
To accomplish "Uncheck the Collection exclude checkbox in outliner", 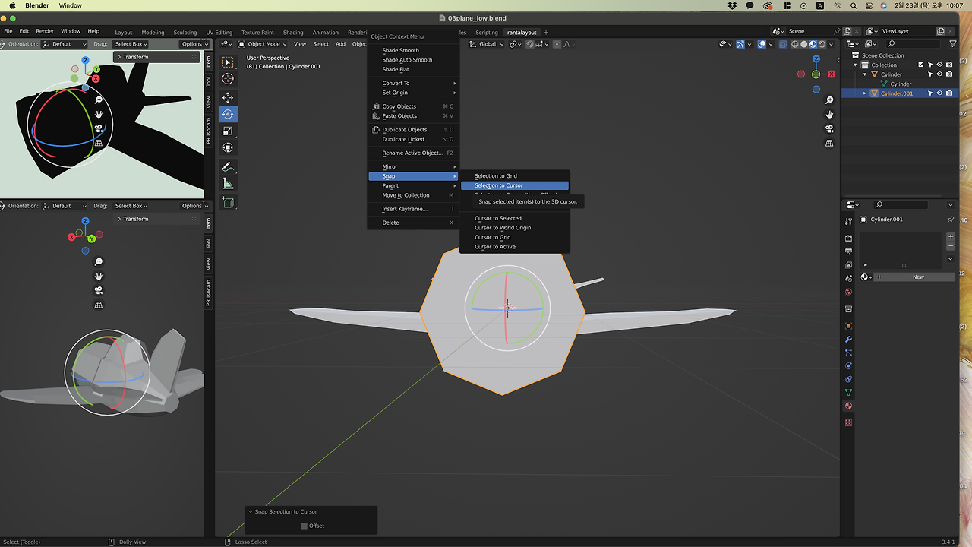I will [x=921, y=65].
